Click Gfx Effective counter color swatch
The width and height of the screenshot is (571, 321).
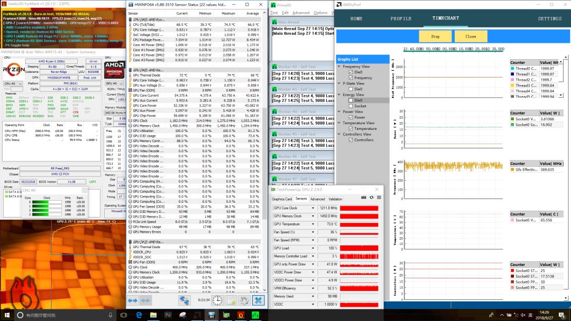512,169
